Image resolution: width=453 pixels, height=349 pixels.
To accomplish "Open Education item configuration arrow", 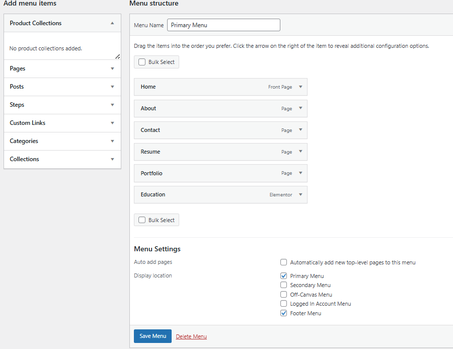I will point(300,194).
